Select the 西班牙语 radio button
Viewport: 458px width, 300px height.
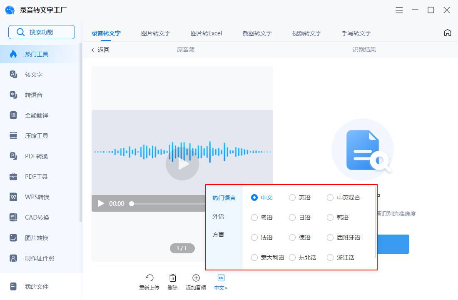(330, 237)
